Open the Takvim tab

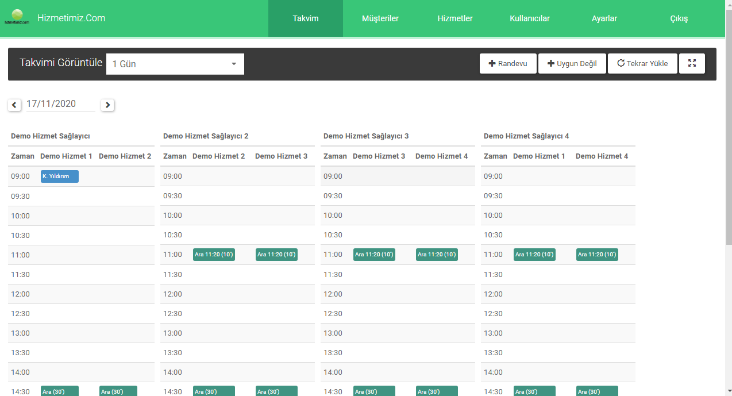tap(305, 18)
